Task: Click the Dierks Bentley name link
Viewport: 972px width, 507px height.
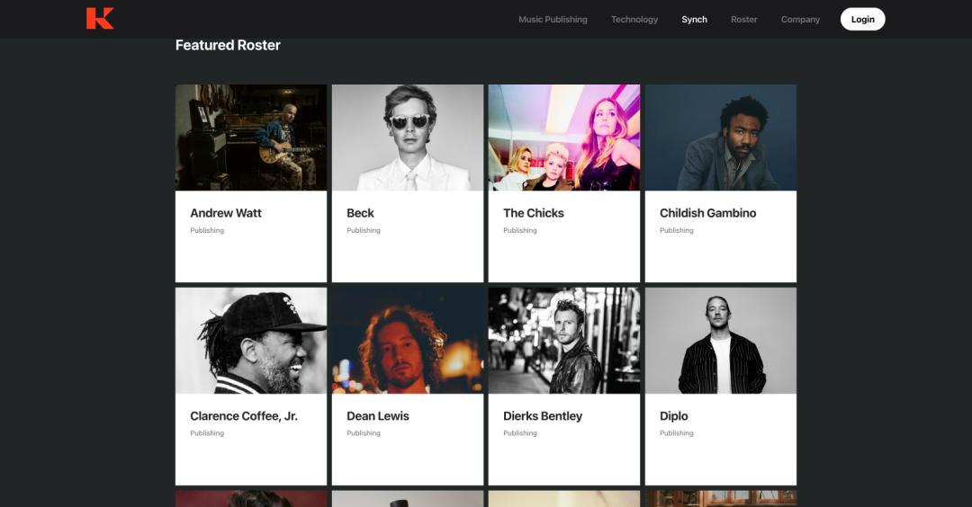Action: point(543,416)
